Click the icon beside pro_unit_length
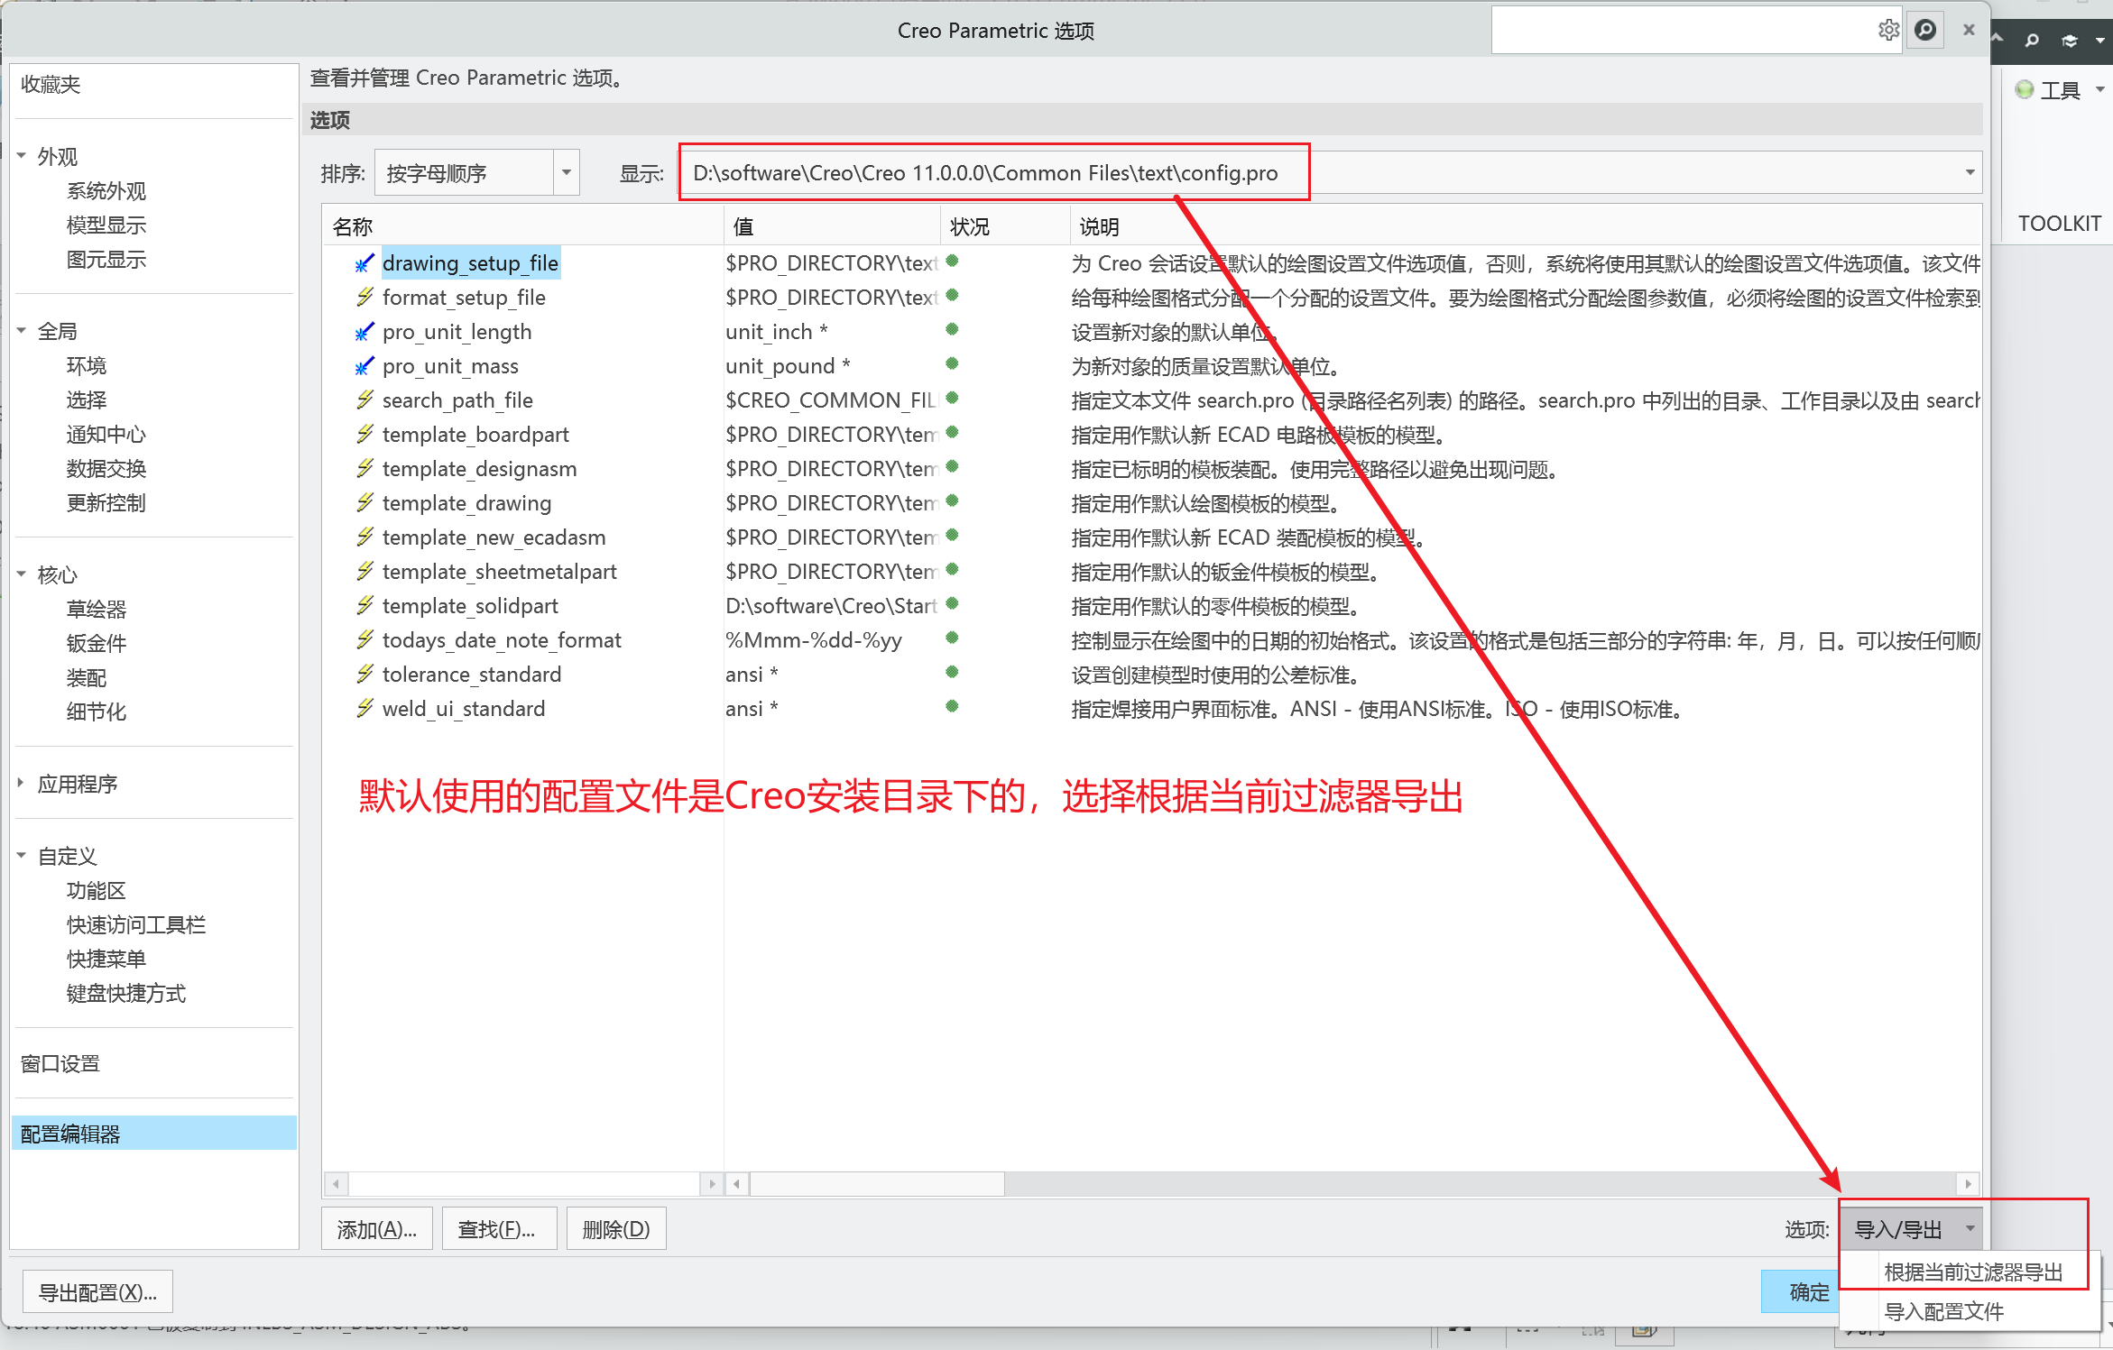The image size is (2113, 1350). pyautogui.click(x=364, y=332)
